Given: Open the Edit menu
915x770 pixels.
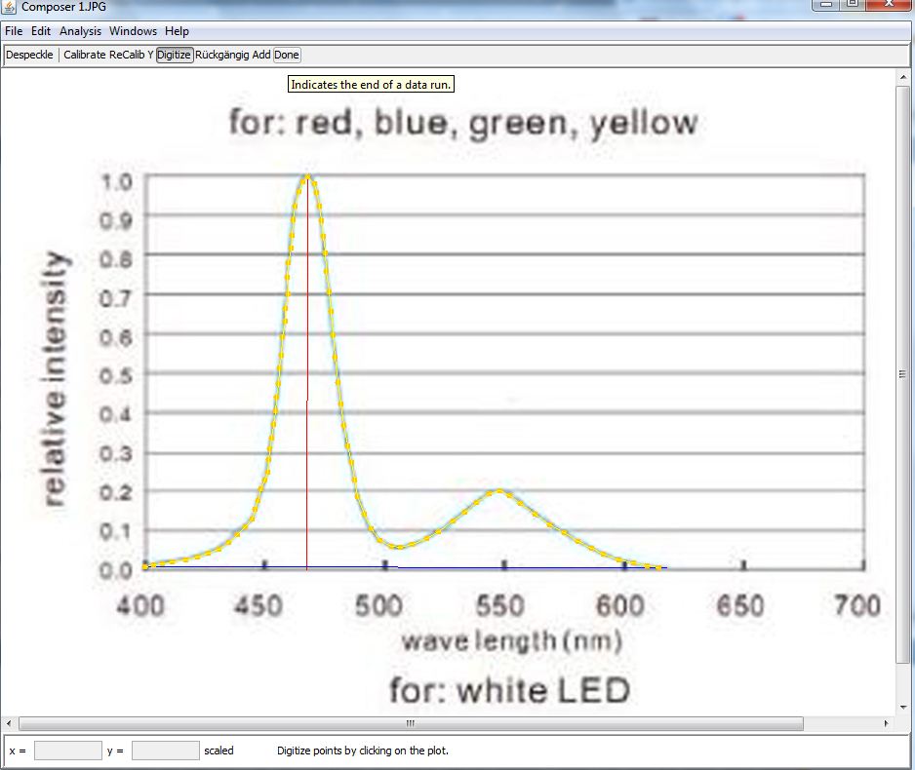Looking at the screenshot, I should point(41,31).
